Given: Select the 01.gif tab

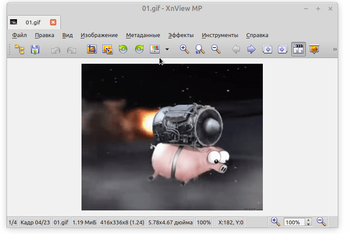Looking at the screenshot, I should pos(34,22).
